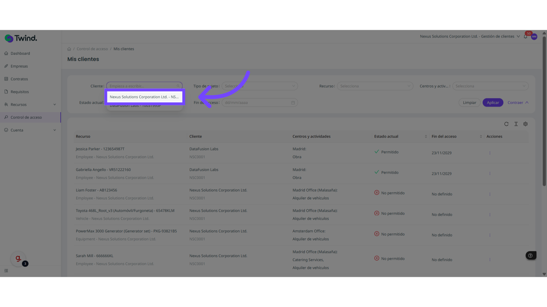Click the Limpiar button
Screen dimensions: 547x307
pyautogui.click(x=469, y=103)
